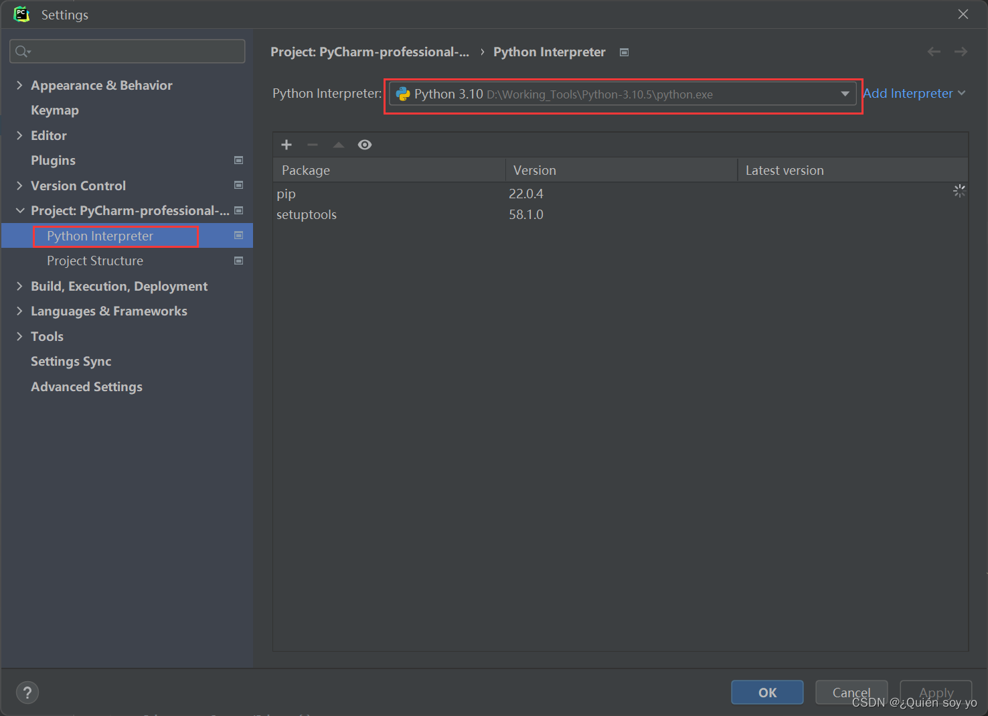Click the Version Control label
The width and height of the screenshot is (988, 716).
(78, 186)
